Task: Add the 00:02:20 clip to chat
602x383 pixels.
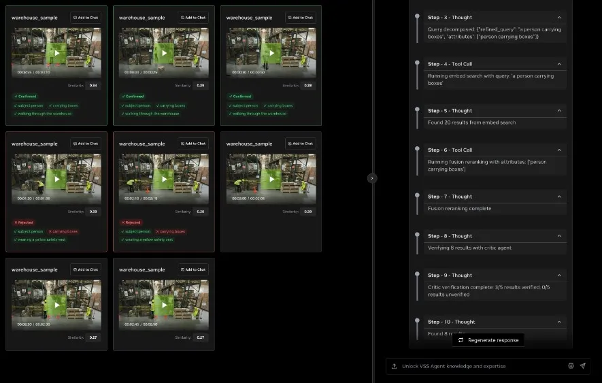Action: point(86,269)
